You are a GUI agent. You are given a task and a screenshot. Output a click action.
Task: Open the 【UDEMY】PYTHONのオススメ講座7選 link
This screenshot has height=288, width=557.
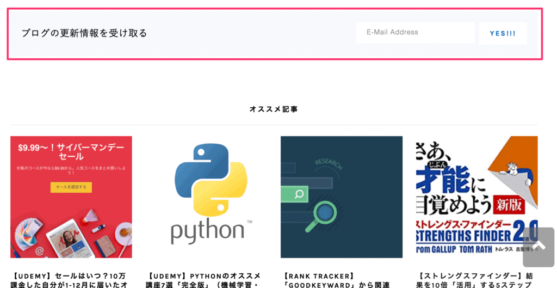(203, 280)
